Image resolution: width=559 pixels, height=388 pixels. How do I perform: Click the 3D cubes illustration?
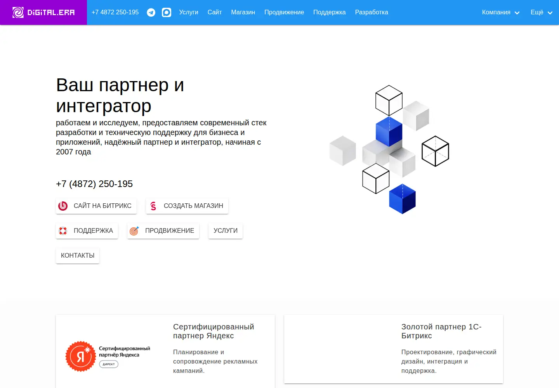389,149
